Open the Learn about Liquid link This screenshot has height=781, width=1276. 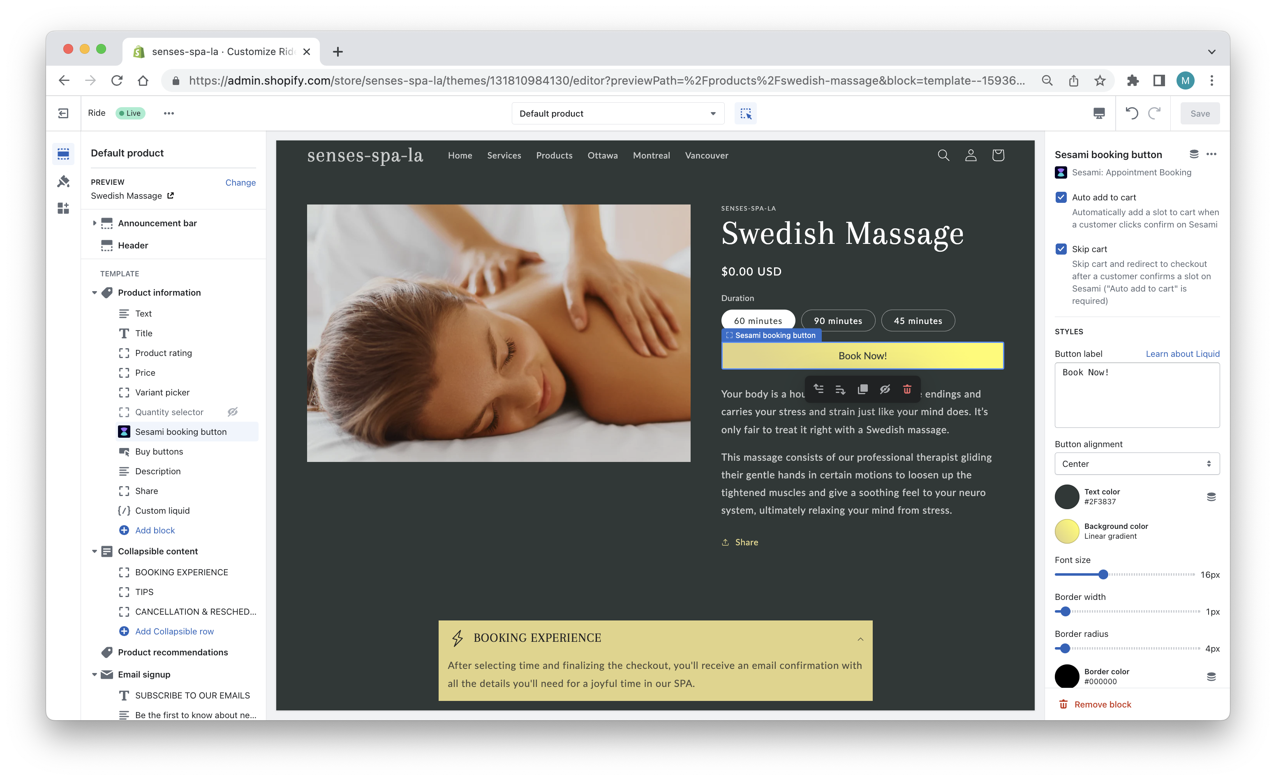pos(1182,354)
